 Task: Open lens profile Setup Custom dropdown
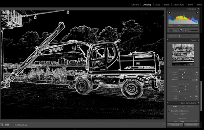pyautogui.click(x=183, y=114)
